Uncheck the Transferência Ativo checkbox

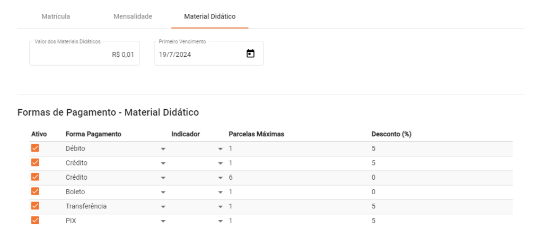click(x=36, y=206)
